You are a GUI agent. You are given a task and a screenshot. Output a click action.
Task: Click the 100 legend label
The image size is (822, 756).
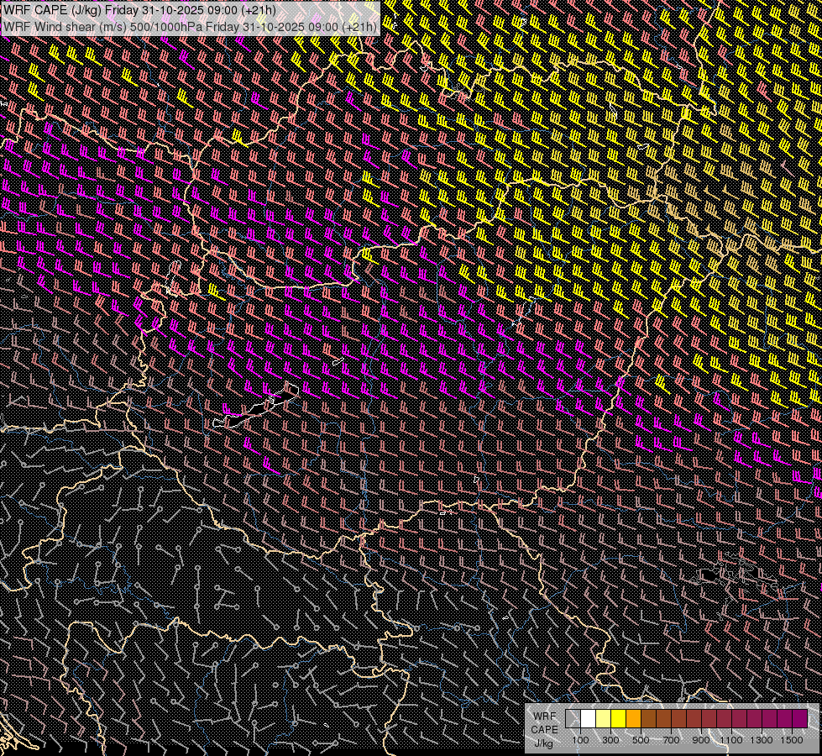coord(580,740)
